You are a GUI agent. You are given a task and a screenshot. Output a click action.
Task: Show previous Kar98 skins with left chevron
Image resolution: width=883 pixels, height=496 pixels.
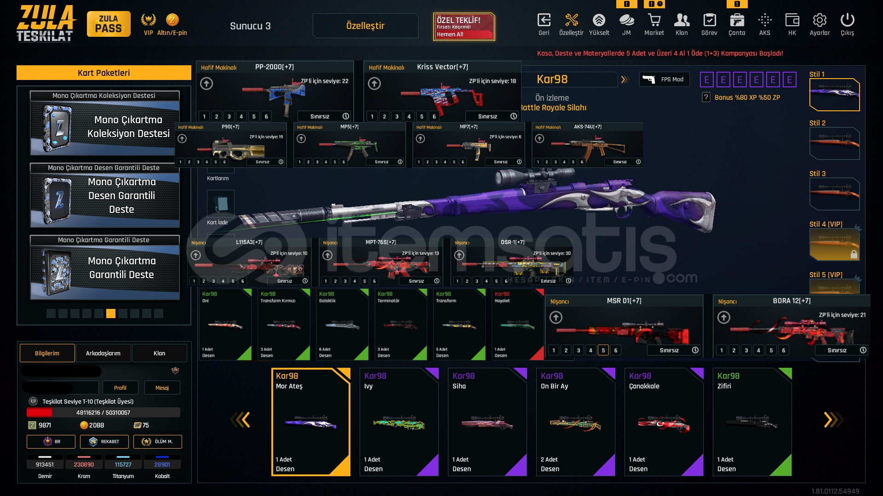tap(242, 420)
